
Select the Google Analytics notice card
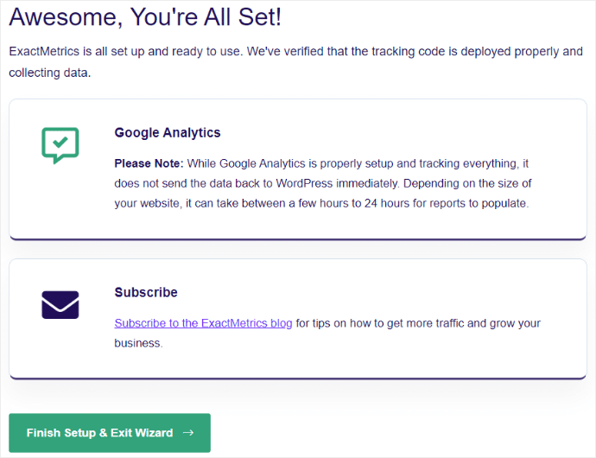(298, 169)
